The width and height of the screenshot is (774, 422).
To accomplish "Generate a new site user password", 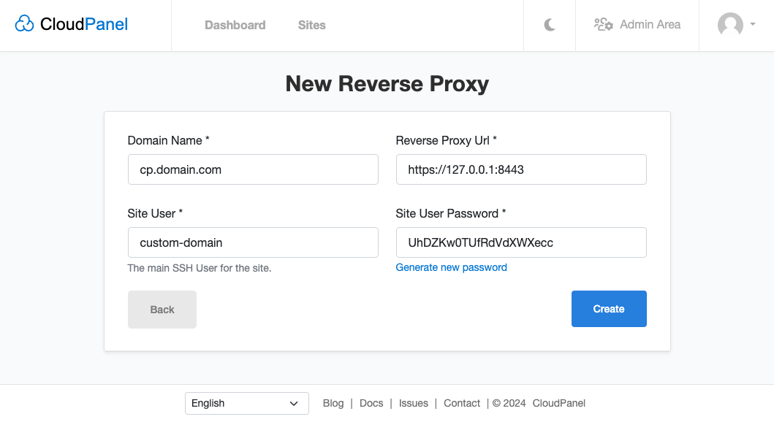I will (451, 267).
